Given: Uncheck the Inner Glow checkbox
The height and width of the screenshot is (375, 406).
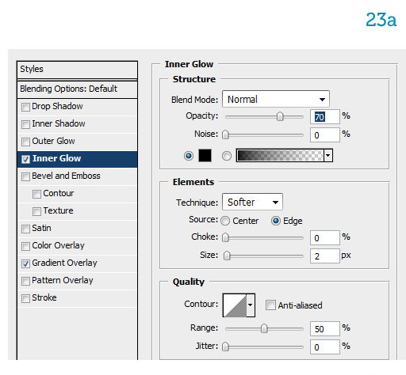Looking at the screenshot, I should point(25,159).
